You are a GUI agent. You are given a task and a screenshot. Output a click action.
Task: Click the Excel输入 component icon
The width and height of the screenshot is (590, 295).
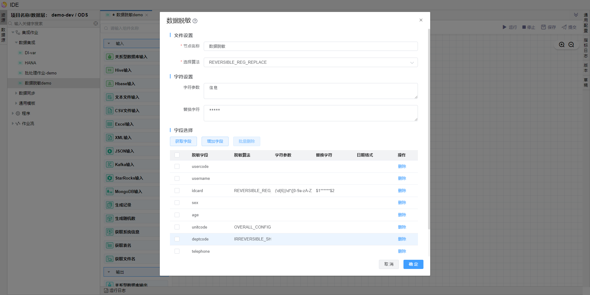(x=110, y=124)
